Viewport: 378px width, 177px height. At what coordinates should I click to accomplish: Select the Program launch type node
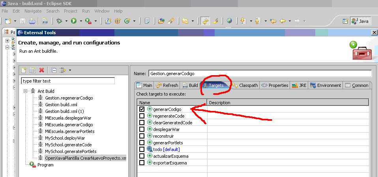pyautogui.click(x=45, y=165)
